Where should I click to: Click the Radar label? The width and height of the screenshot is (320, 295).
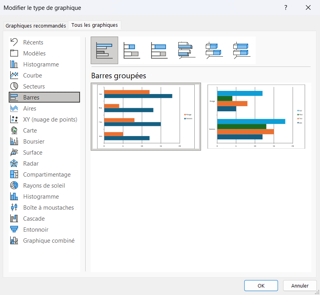(x=31, y=164)
